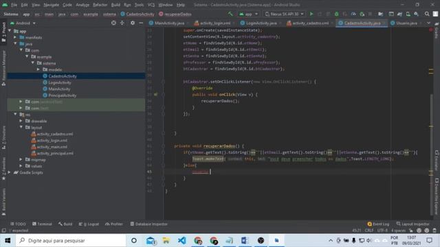Start debugging with the green bug icon
Image resolution: width=440 pixels, height=247 pixels.
336,14
